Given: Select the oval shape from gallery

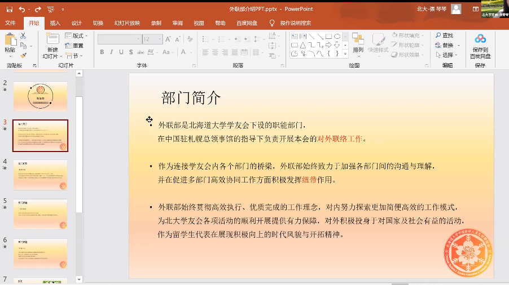Looking at the screenshot, I should tap(337, 36).
